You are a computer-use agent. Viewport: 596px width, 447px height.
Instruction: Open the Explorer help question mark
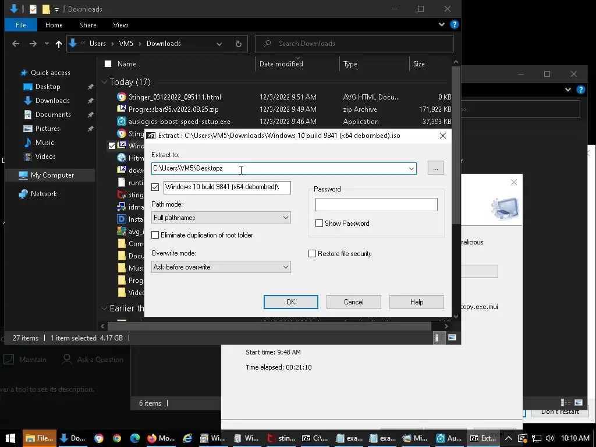tap(454, 24)
